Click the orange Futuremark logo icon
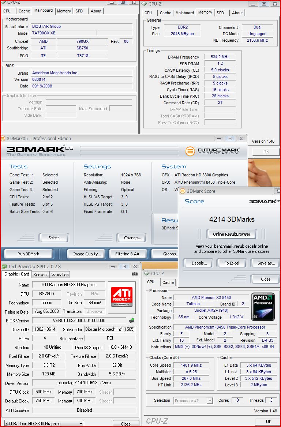Screen dimensions: 281x427 click(x=190, y=151)
